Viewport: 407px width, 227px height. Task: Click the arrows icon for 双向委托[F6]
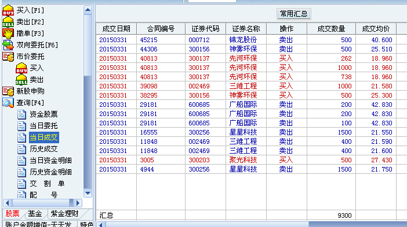click(x=8, y=45)
